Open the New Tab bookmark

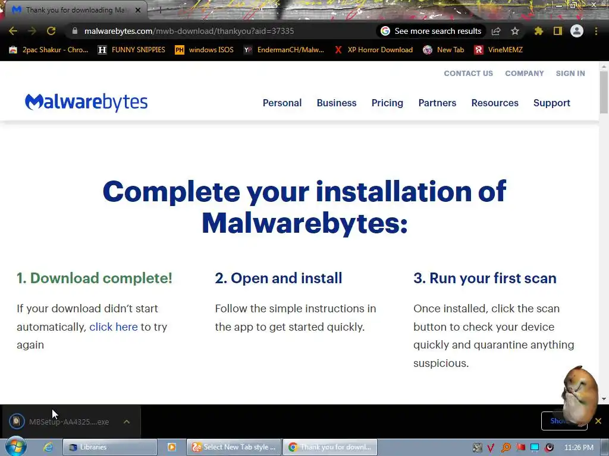tap(444, 50)
